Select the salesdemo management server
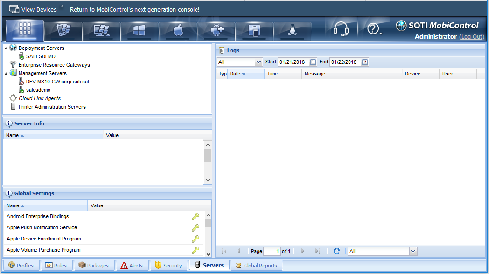The width and height of the screenshot is (489, 274). pos(38,90)
